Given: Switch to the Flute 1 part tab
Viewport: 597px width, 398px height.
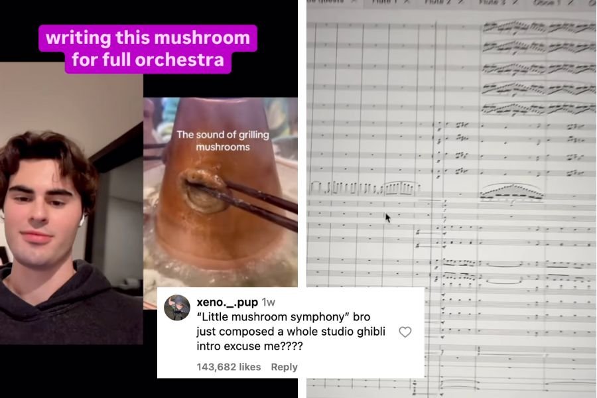Looking at the screenshot, I should click(x=385, y=2).
